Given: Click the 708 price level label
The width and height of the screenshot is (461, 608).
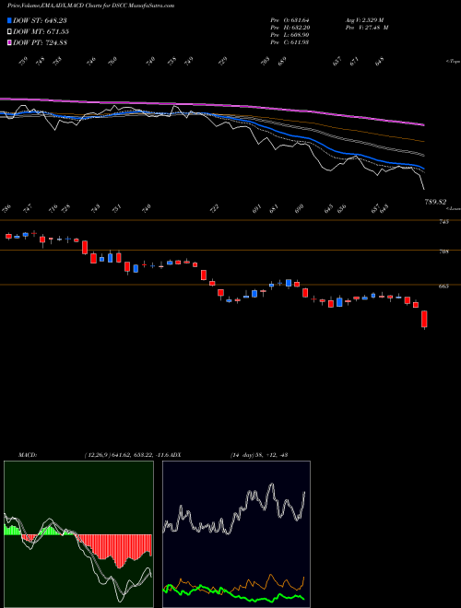Looking at the screenshot, I should 444,251.
